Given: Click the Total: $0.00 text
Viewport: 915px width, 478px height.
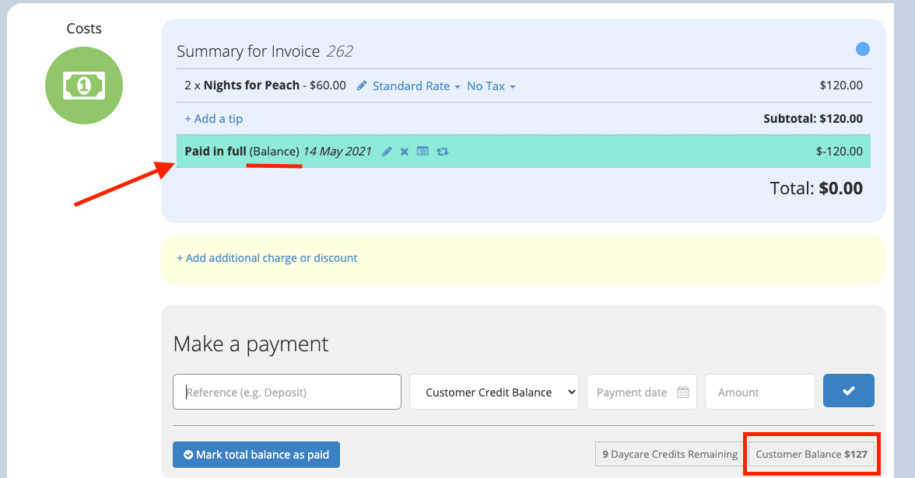Looking at the screenshot, I should click(816, 188).
